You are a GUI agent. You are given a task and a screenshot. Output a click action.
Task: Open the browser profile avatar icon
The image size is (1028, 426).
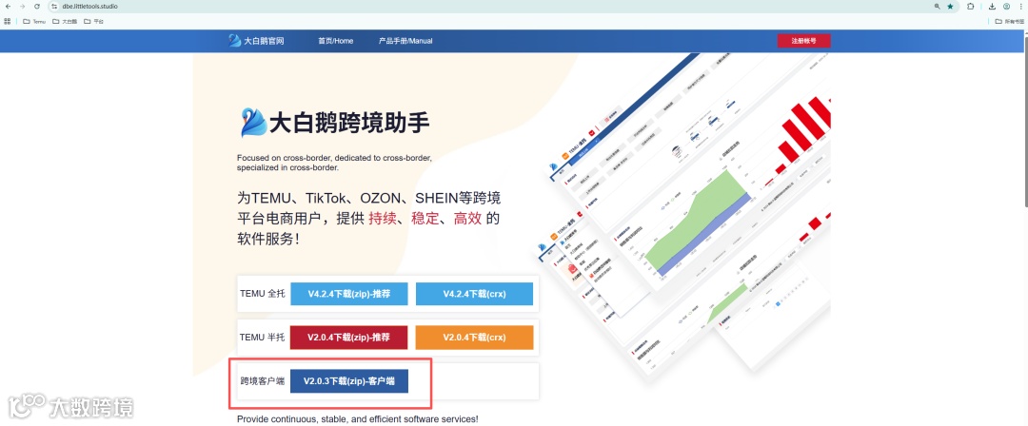click(1006, 6)
